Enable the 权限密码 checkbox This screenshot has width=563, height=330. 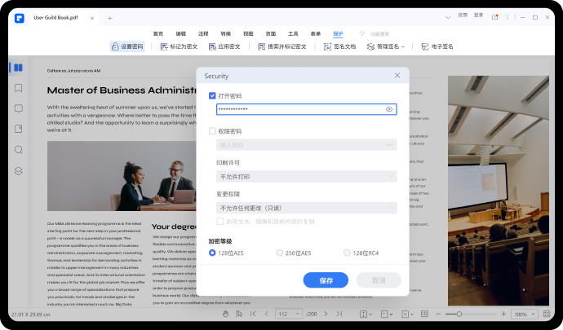(x=212, y=131)
